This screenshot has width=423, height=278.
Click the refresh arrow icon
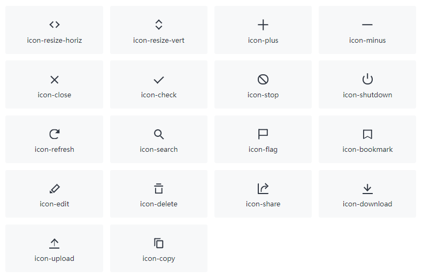click(x=55, y=134)
